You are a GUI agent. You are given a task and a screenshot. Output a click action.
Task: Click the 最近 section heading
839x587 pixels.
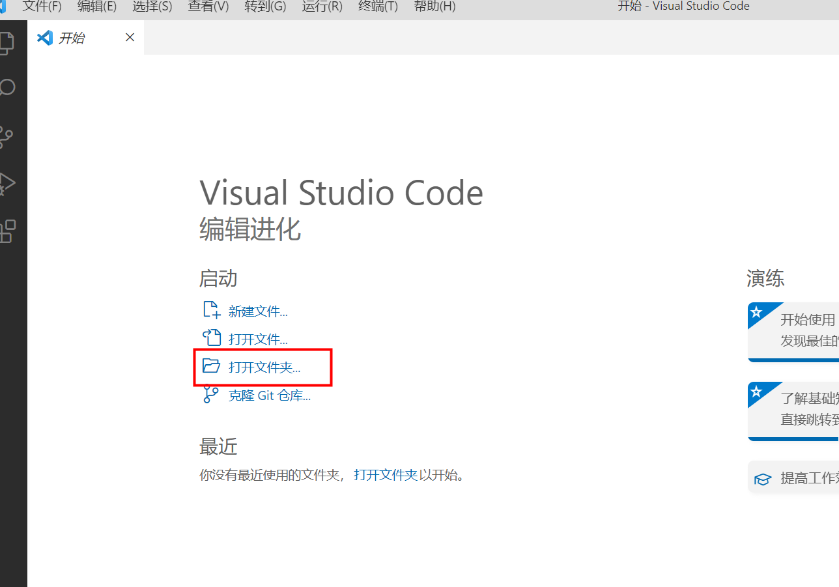218,446
